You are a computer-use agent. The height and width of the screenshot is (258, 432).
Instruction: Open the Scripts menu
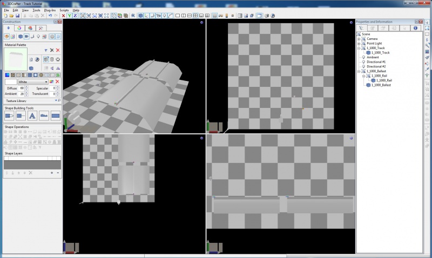point(64,10)
